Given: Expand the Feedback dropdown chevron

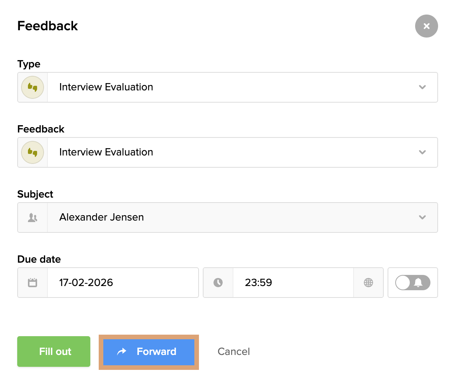Looking at the screenshot, I should pos(422,152).
